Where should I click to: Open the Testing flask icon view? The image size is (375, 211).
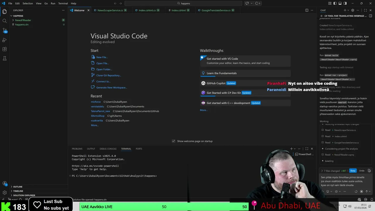(4, 58)
